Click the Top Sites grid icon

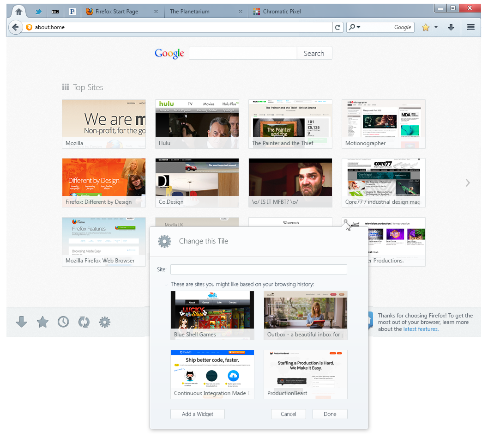click(x=66, y=87)
